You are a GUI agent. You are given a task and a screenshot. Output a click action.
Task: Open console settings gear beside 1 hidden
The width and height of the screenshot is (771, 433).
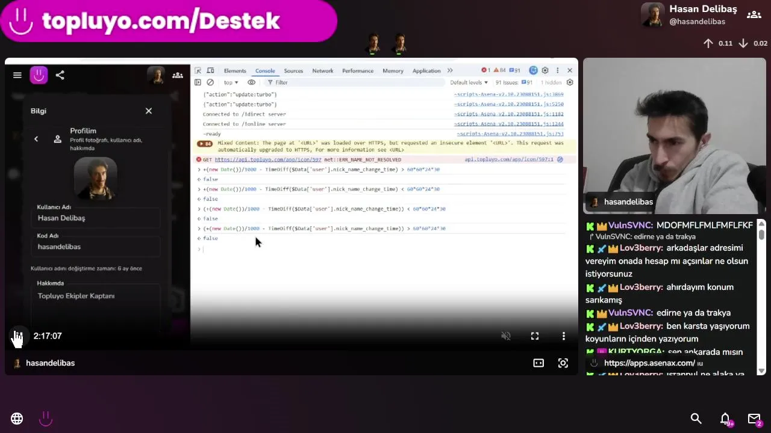click(x=570, y=82)
